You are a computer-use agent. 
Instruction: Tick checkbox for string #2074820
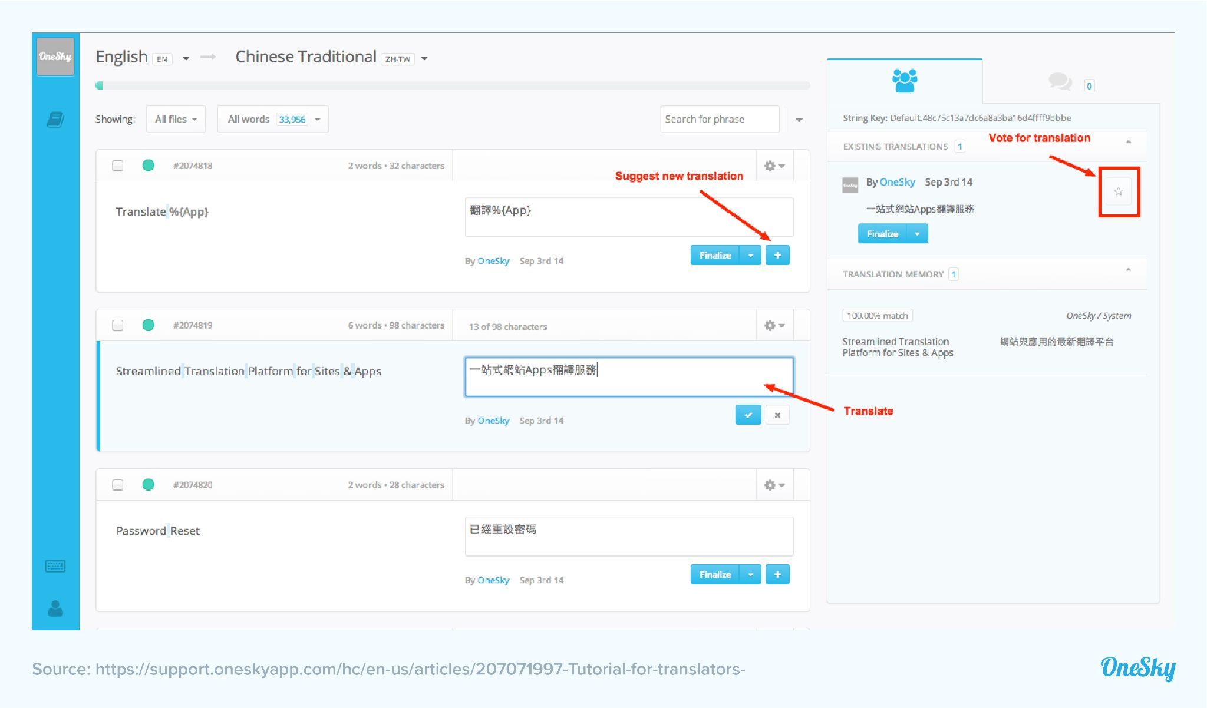point(118,485)
